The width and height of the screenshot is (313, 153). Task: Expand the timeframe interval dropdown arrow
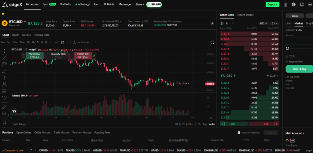(x=50, y=42)
